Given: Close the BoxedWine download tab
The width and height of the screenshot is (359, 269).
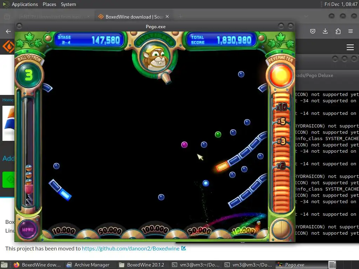Looking at the screenshot, I should tap(167, 17).
